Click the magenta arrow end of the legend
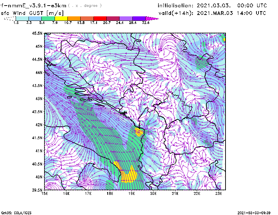Image resolution: width=278 pixels, height=215 pixels. pyautogui.click(x=152, y=18)
